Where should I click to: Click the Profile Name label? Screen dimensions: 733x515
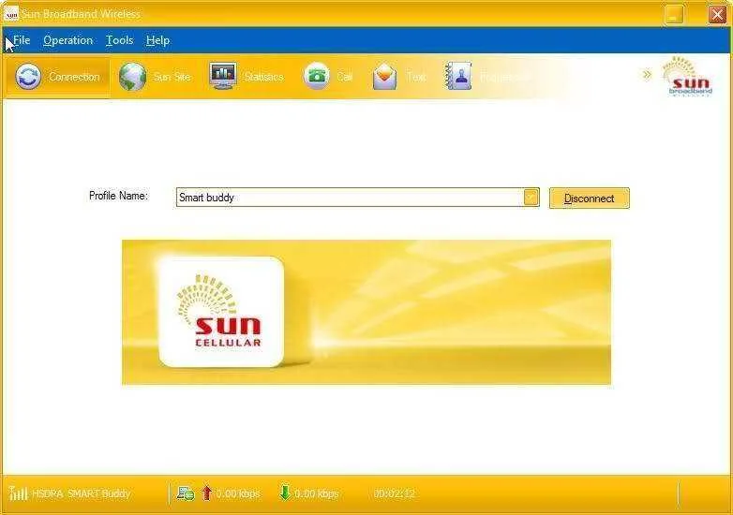(118, 196)
